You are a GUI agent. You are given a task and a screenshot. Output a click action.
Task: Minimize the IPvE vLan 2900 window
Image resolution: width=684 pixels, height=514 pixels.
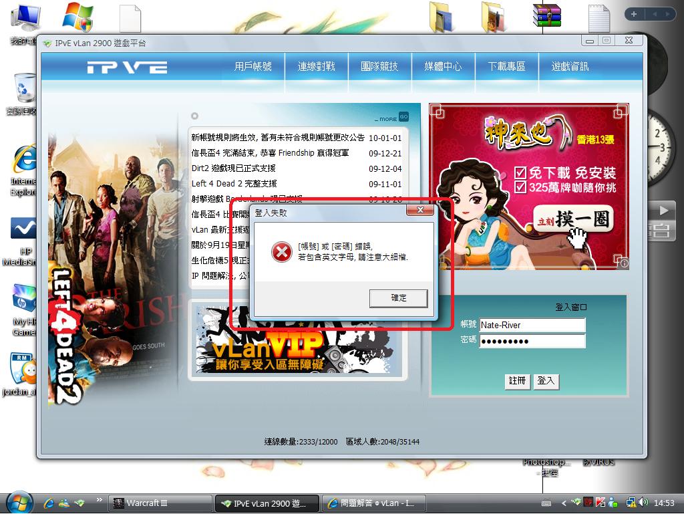[590, 41]
